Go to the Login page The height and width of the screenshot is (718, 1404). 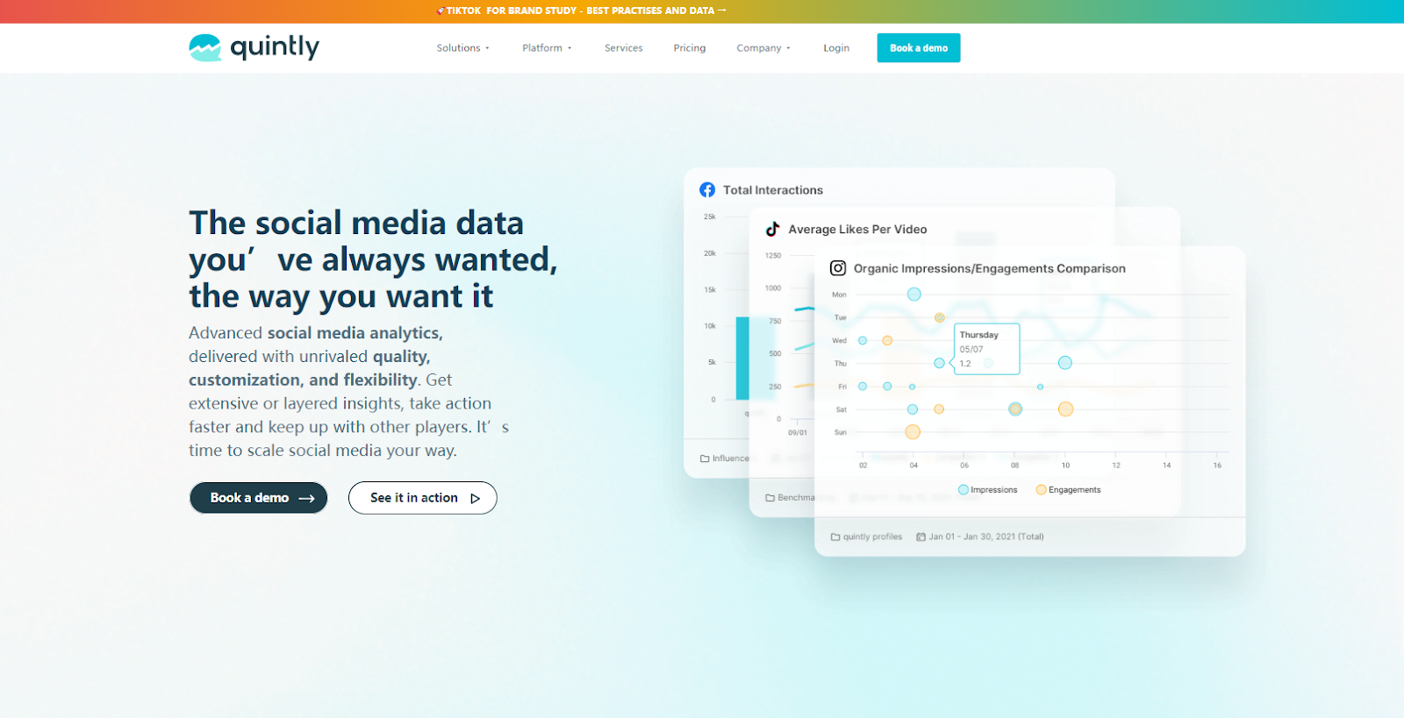(x=836, y=48)
